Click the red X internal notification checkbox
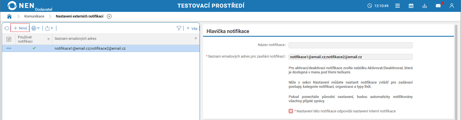 pyautogui.click(x=291, y=111)
